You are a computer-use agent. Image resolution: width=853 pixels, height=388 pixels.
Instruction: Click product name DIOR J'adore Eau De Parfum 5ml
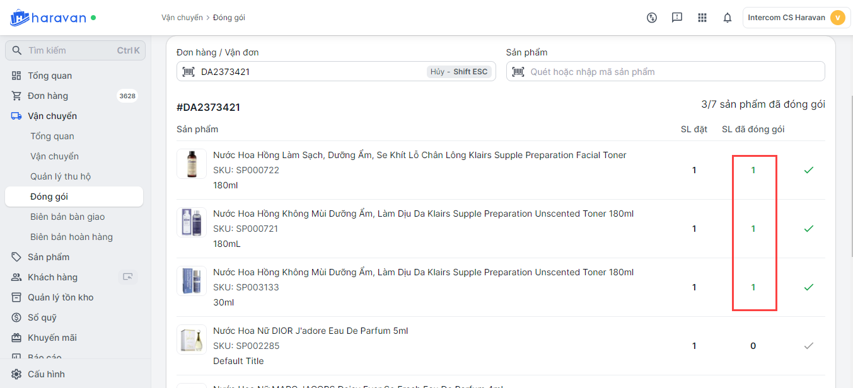coord(311,331)
